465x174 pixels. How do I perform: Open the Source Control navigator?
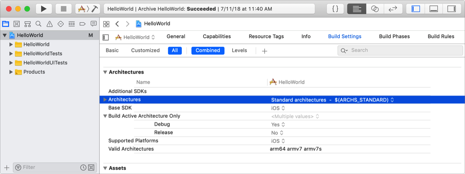(x=16, y=24)
